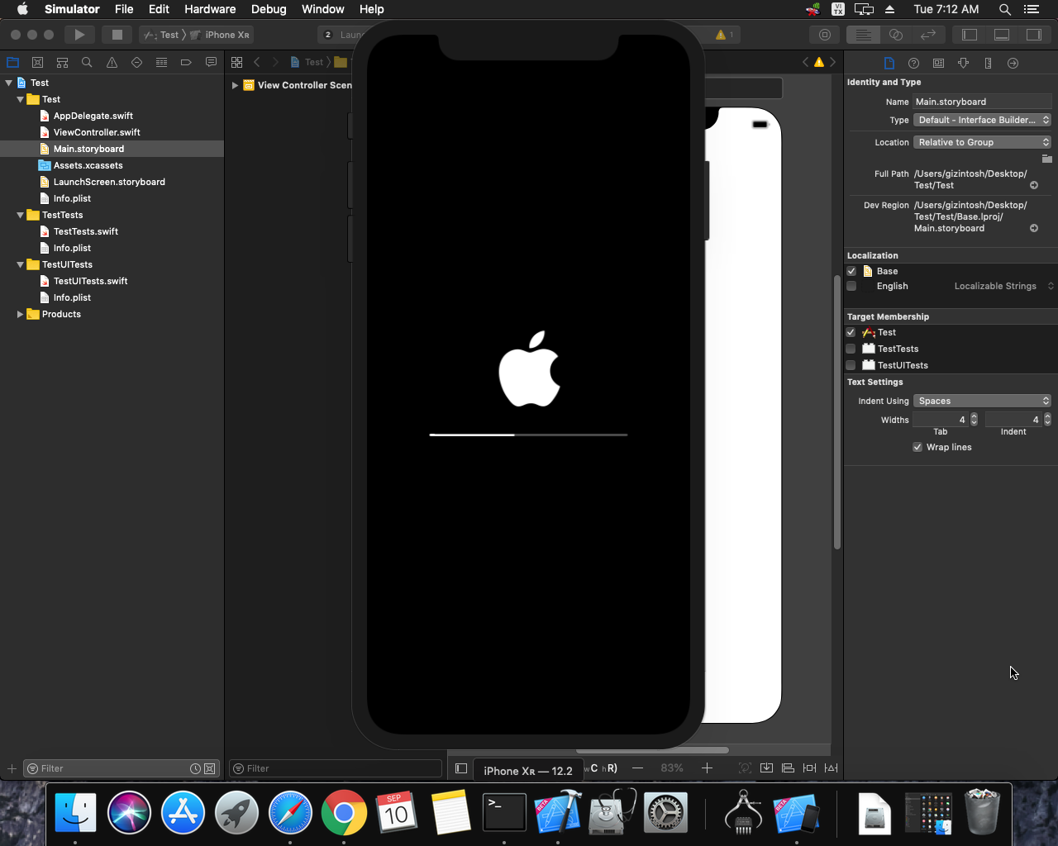
Task: Enable English localization checkbox
Action: pyautogui.click(x=851, y=286)
